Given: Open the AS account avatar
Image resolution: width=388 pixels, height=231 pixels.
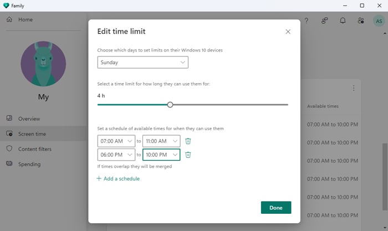Looking at the screenshot, I should (379, 21).
